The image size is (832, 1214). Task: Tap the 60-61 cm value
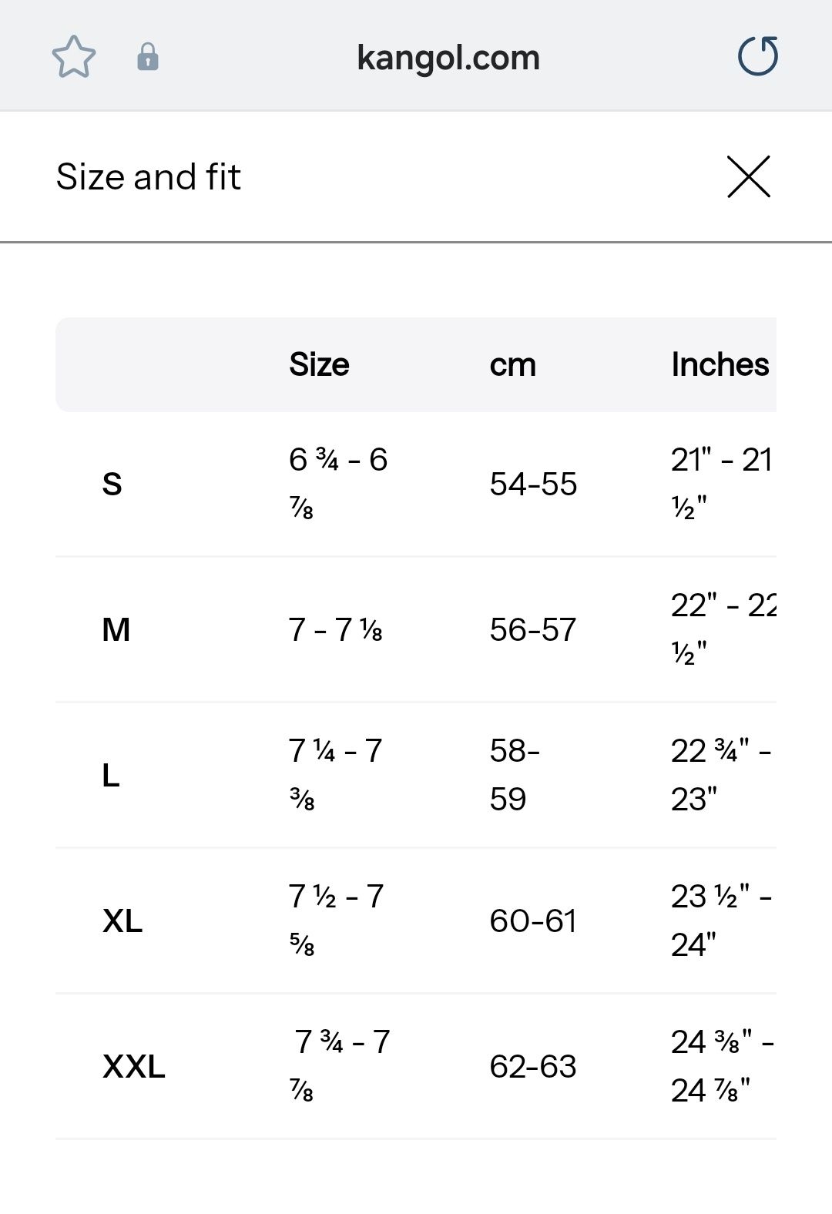click(x=533, y=921)
